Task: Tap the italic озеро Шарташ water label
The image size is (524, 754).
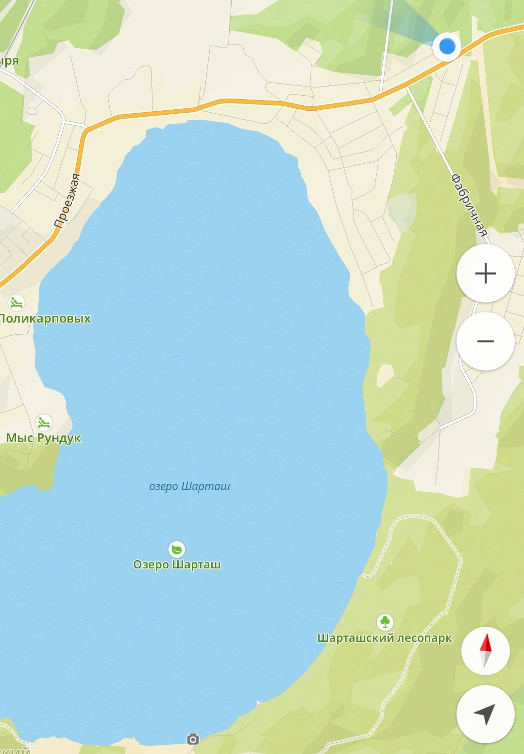Action: click(x=189, y=486)
